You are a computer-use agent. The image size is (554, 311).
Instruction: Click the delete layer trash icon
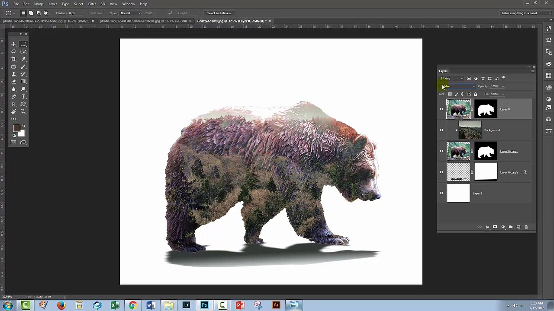(x=526, y=227)
